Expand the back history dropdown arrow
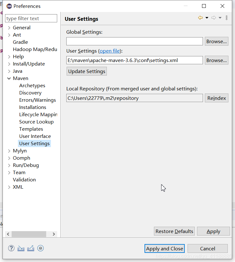 click(206, 18)
